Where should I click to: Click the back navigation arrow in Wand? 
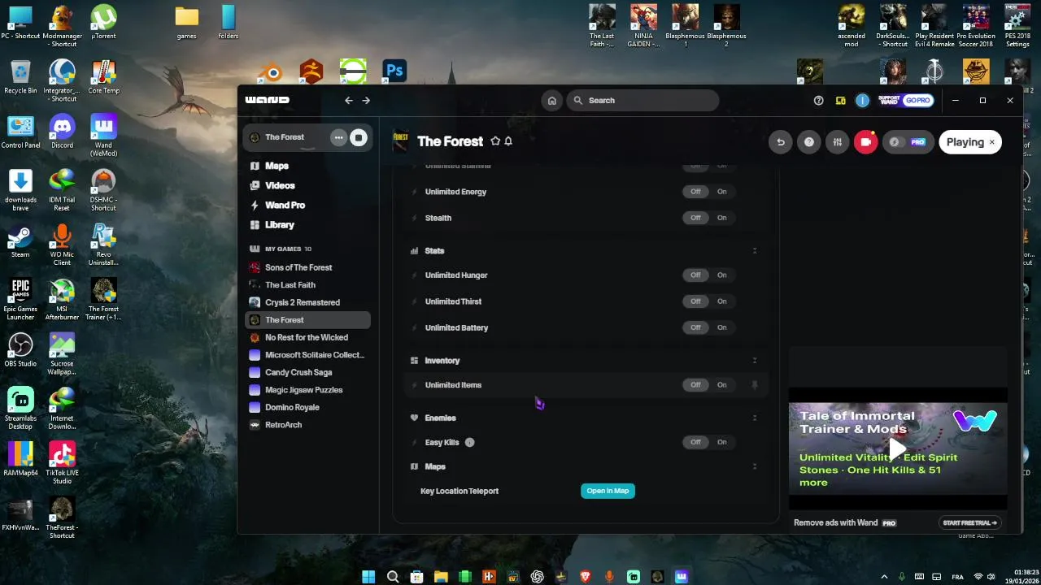[349, 101]
